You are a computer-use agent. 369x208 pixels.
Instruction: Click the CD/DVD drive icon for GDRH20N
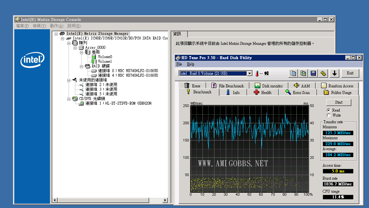81,103
